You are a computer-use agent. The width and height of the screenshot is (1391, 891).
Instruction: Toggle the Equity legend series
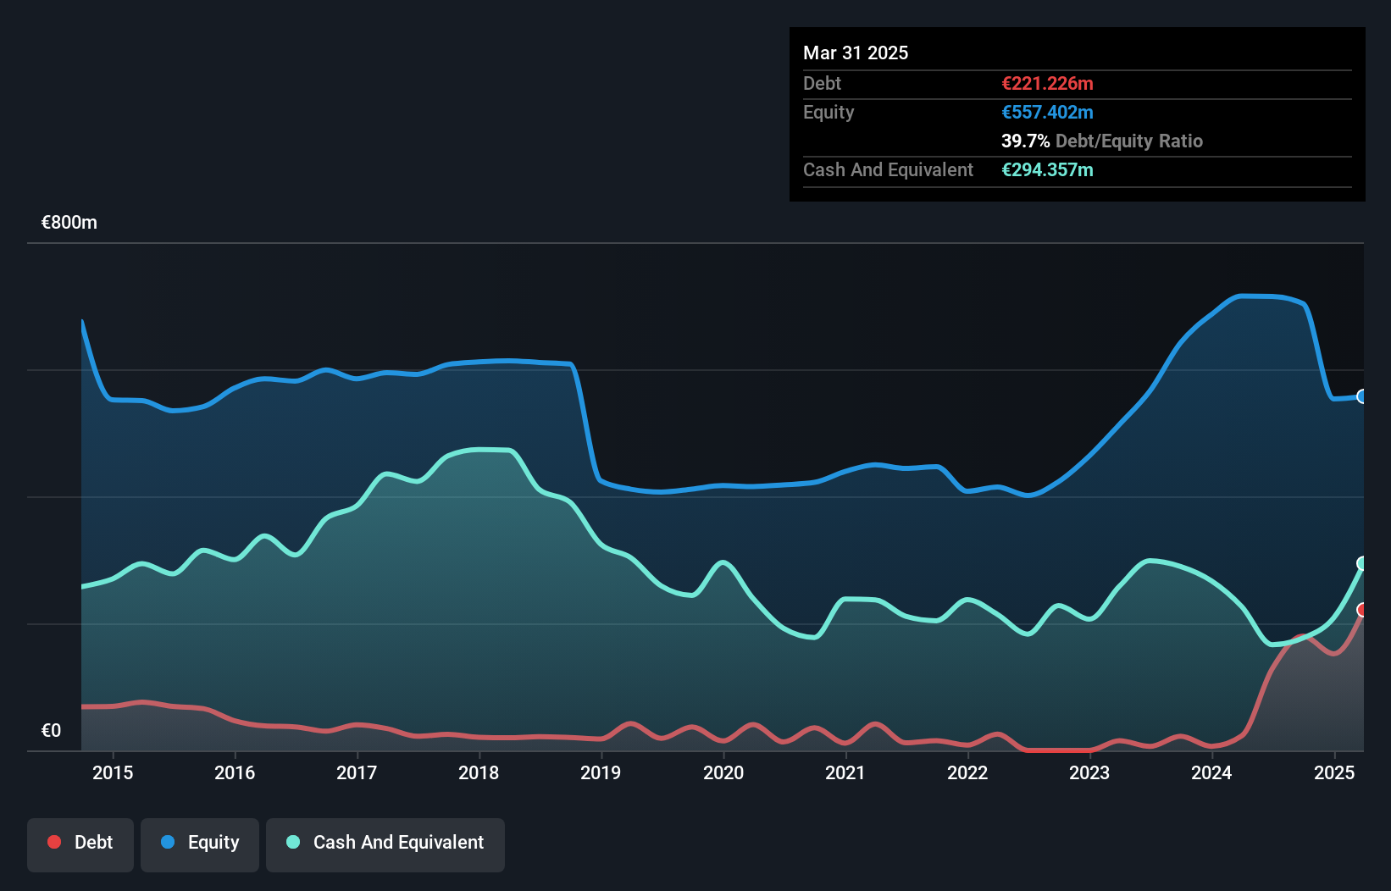point(200,843)
